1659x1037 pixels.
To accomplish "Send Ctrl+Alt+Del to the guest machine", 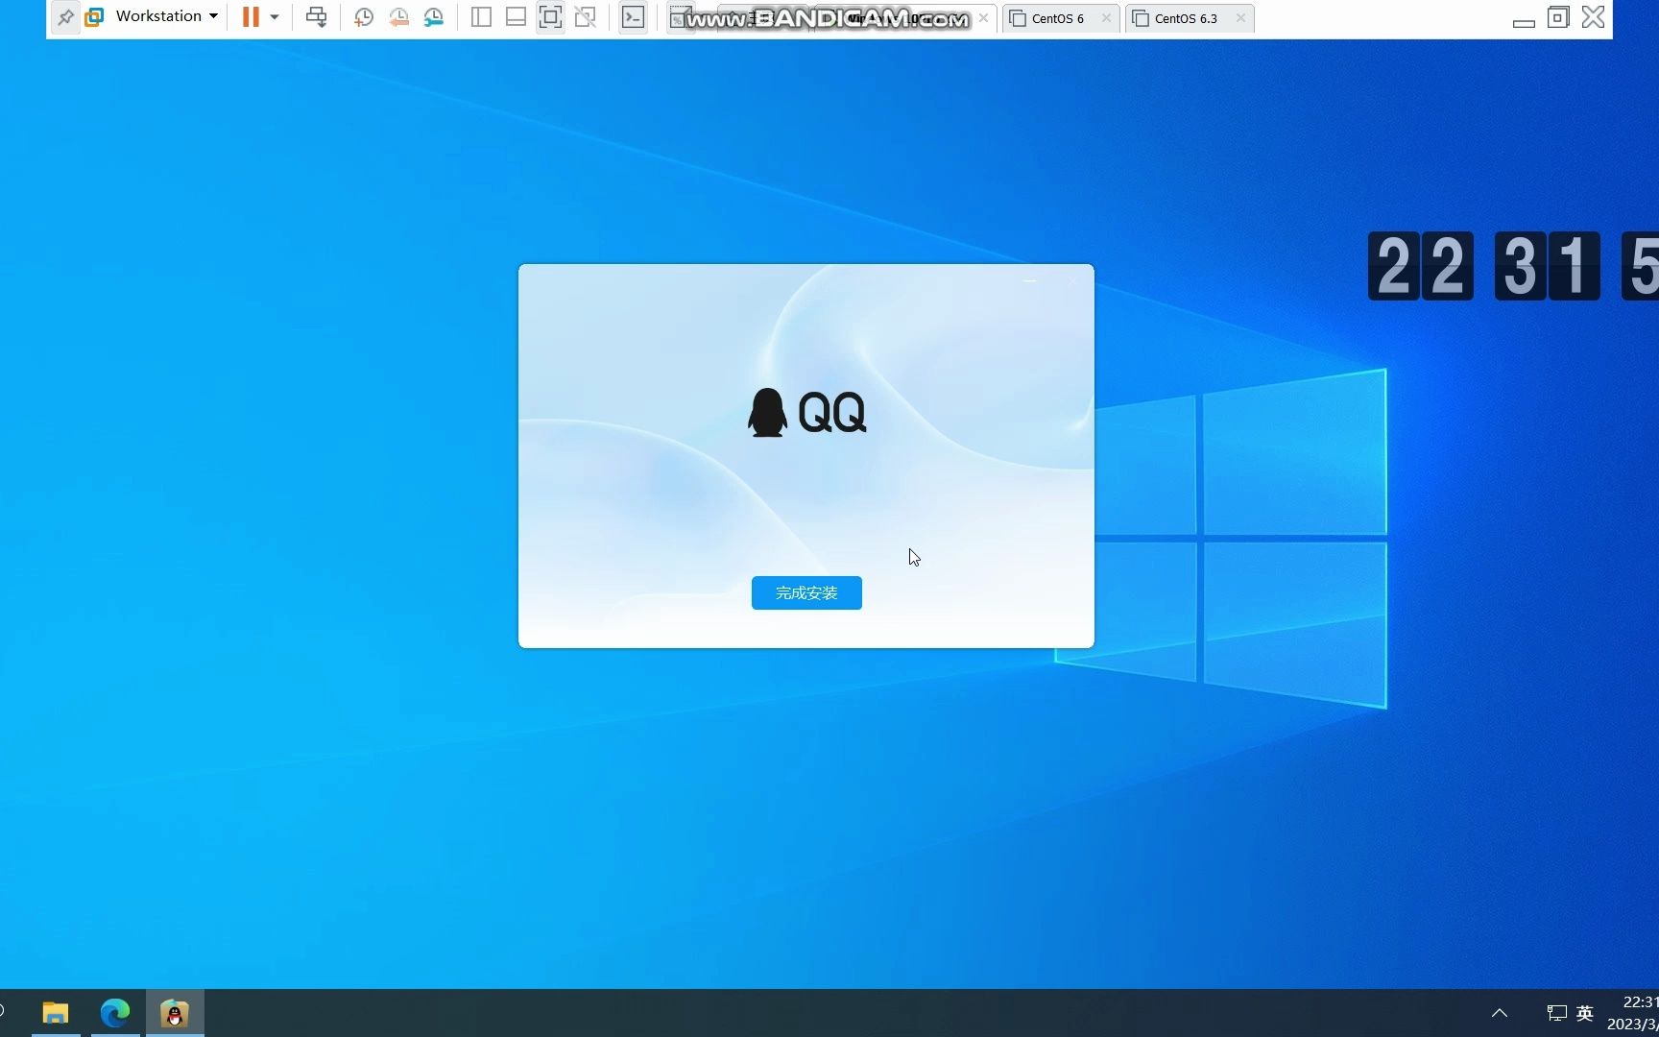I will coord(317,16).
